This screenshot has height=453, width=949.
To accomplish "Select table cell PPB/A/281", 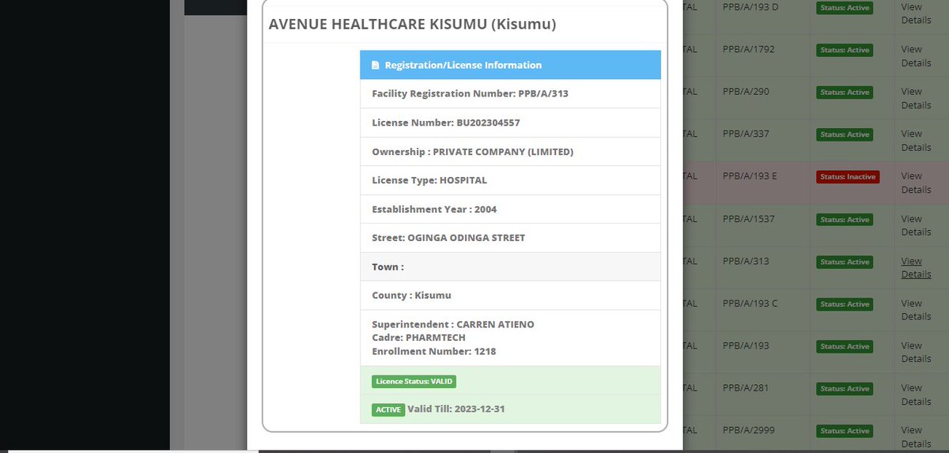I will [x=746, y=388].
